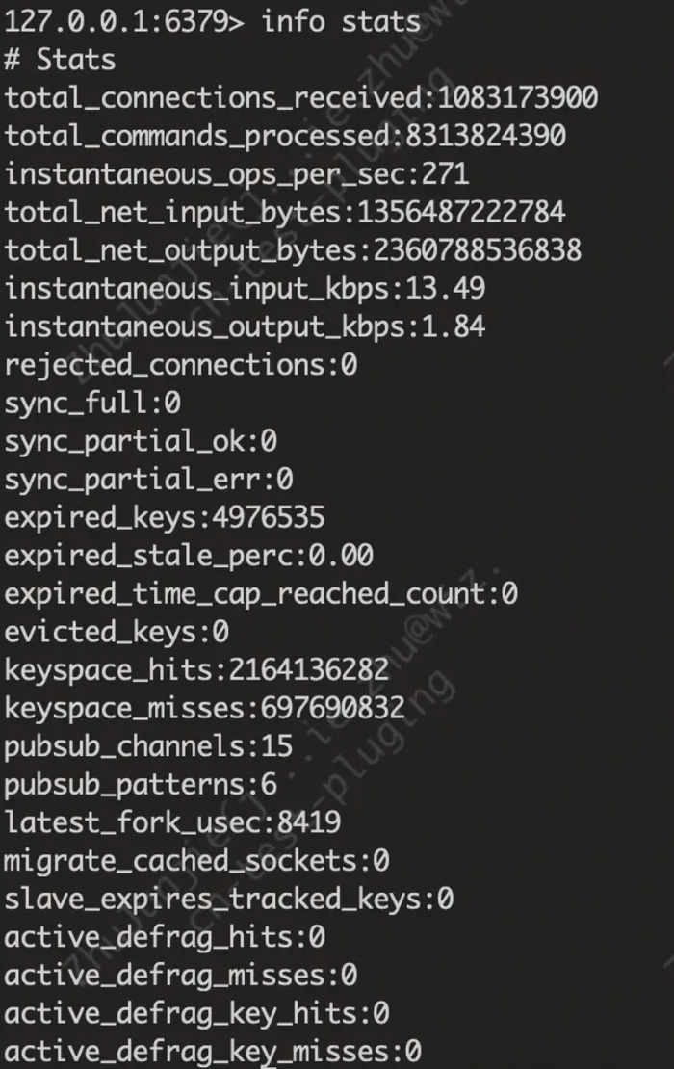
Task: Click the pubsub_channels line
Action: pyautogui.click(x=148, y=747)
